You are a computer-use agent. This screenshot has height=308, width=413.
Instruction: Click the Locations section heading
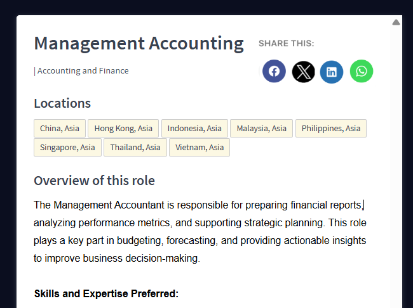tap(62, 103)
